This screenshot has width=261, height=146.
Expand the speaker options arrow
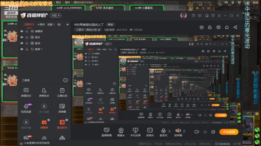pyautogui.click(x=184, y=131)
